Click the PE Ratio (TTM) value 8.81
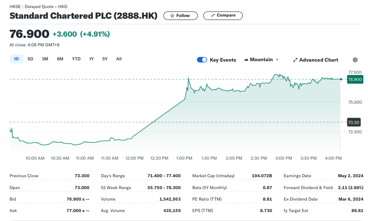 click(267, 199)
